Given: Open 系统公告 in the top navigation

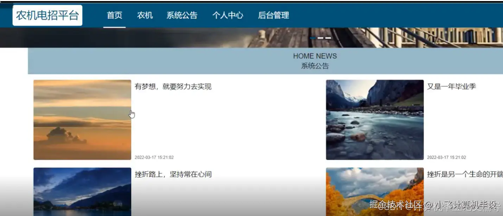Looking at the screenshot, I should [x=182, y=15].
